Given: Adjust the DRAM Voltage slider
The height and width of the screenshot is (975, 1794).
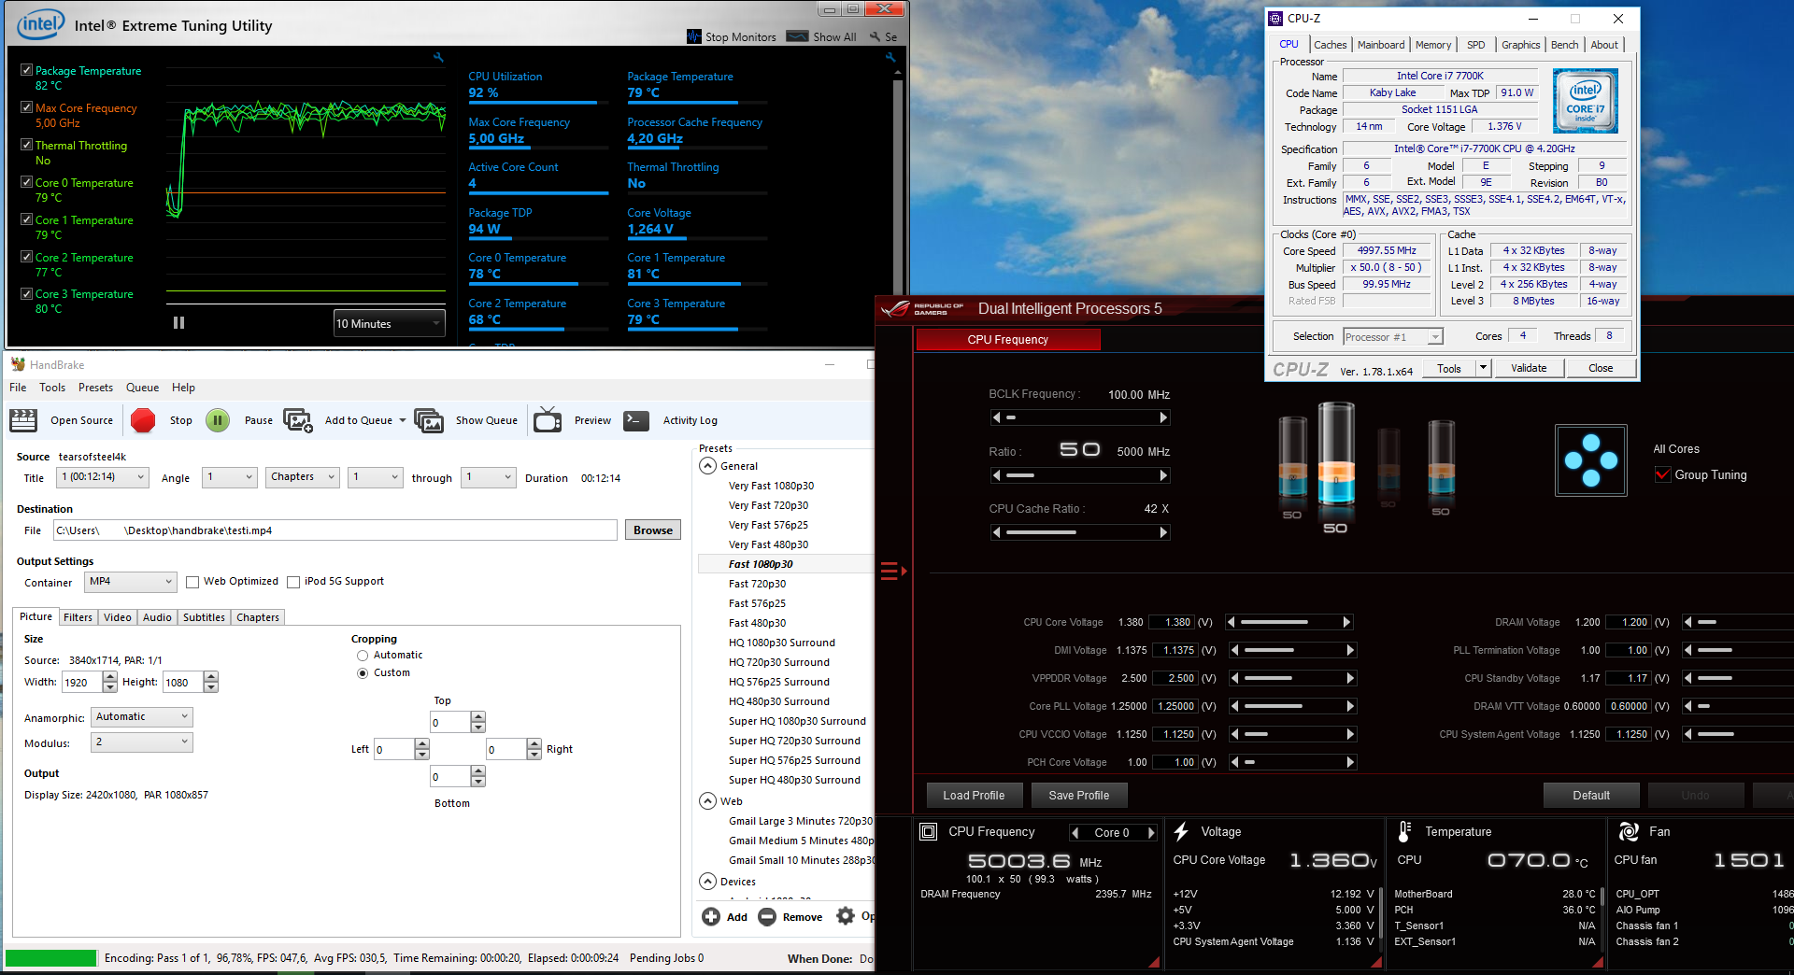Looking at the screenshot, I should click(1738, 622).
